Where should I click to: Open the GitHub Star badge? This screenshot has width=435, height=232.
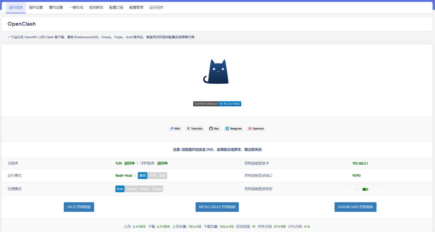tap(214, 129)
